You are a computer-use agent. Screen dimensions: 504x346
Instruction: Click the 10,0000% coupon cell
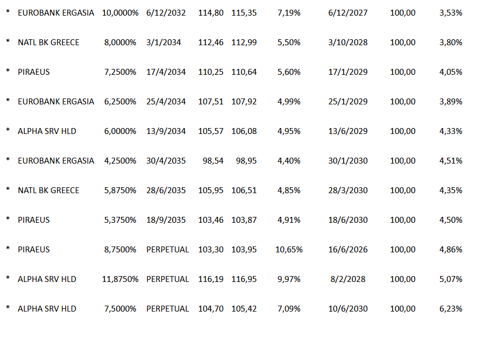click(119, 13)
